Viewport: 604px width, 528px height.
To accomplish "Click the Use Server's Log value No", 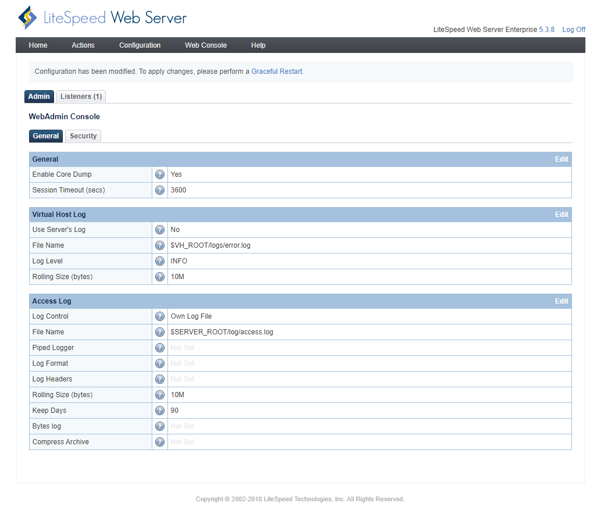I will [x=175, y=230].
